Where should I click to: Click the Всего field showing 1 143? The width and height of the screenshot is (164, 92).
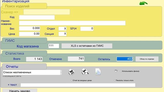(x=34, y=59)
